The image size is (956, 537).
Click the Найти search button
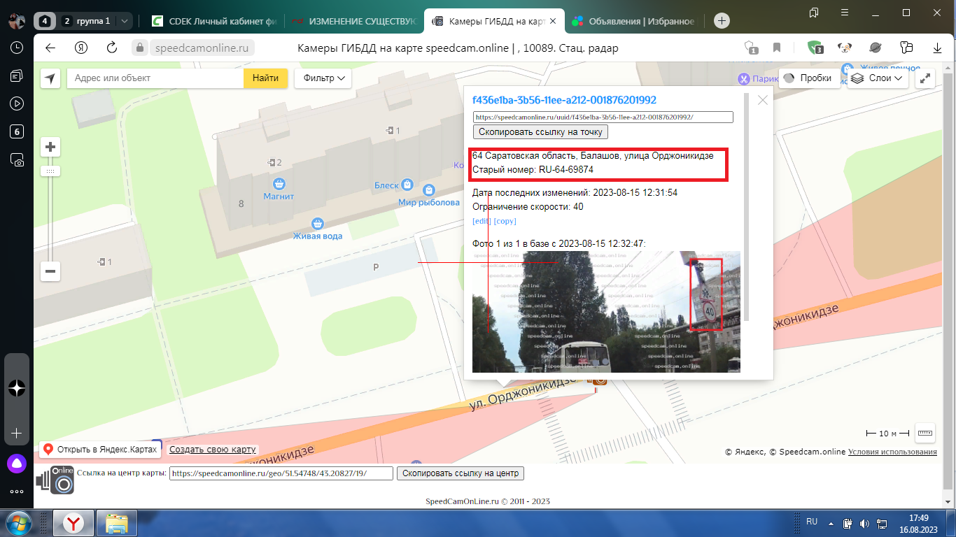tap(265, 78)
